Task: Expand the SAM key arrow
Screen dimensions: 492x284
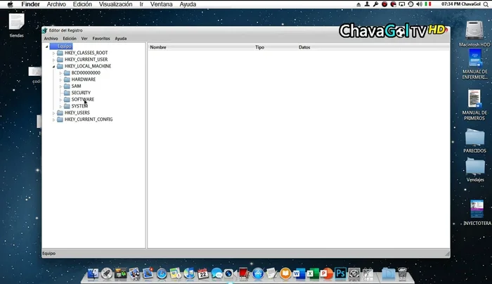Action: [x=60, y=86]
